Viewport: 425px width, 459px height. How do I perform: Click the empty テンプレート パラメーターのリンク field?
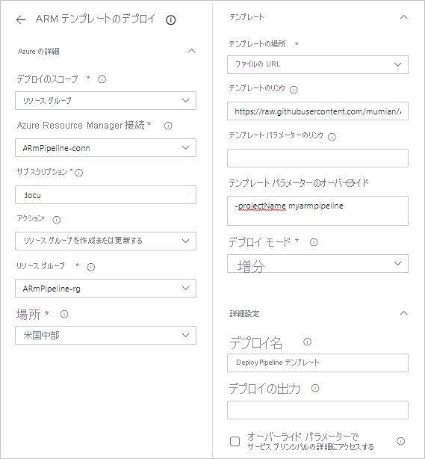coord(317,158)
